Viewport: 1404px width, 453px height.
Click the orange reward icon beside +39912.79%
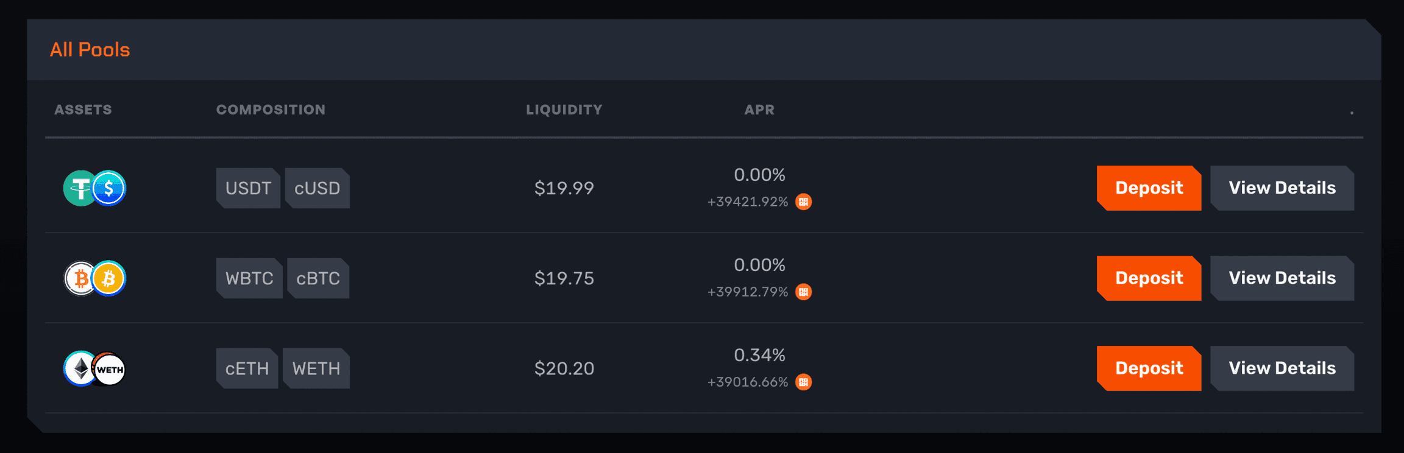[x=804, y=292]
